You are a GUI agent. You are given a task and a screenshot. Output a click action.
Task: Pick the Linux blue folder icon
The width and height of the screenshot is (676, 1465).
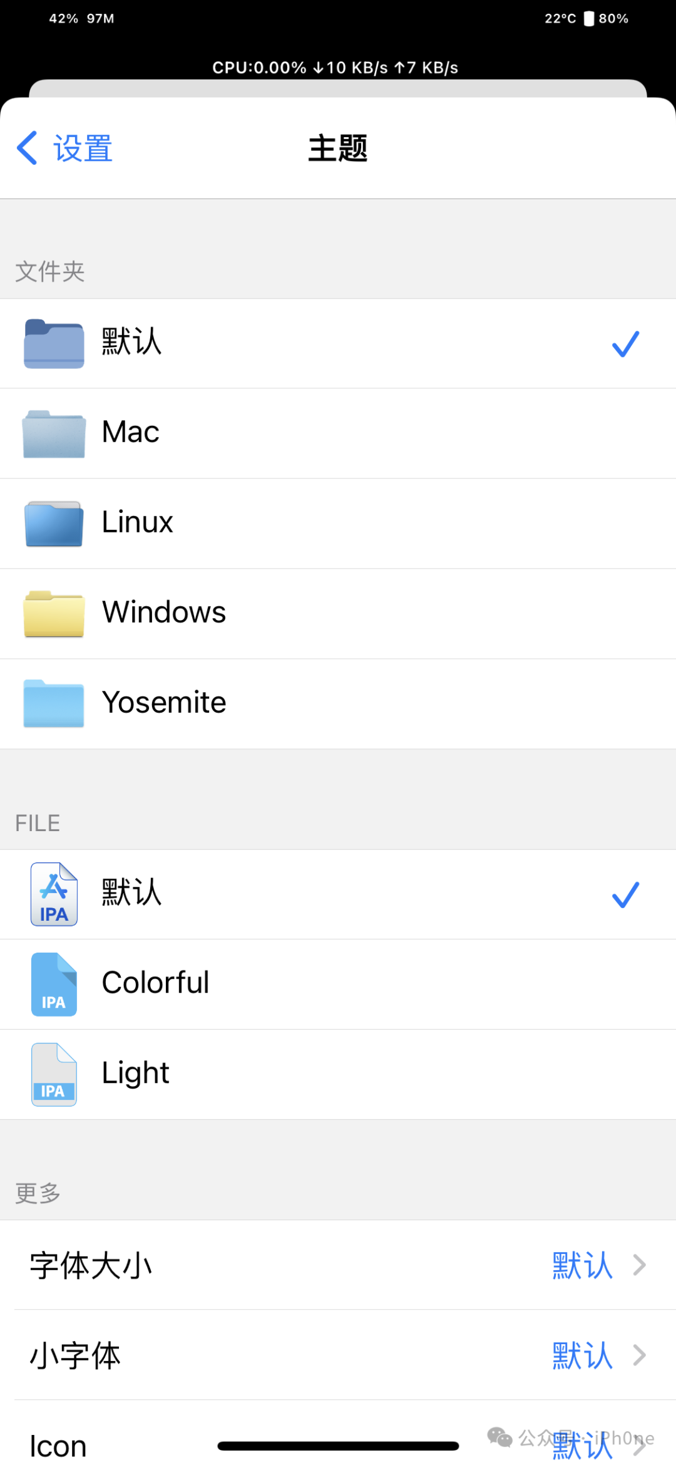(x=54, y=524)
